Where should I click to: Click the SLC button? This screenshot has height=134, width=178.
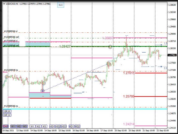coord(61,5)
